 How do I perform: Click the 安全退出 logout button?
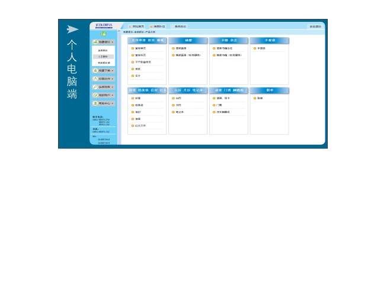point(315,27)
